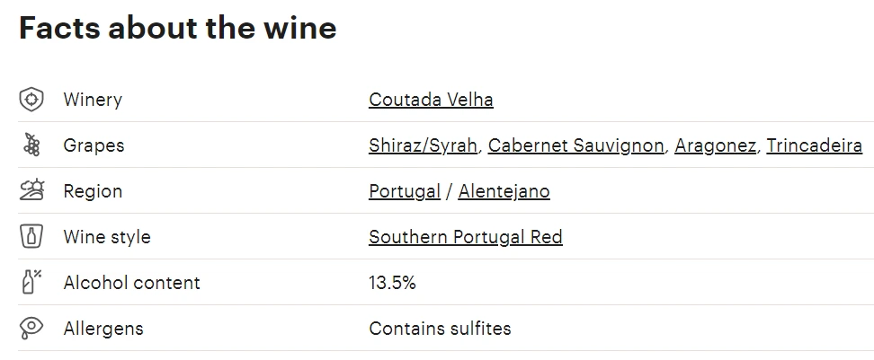
Task: Click the grape cluster icon beside Grapes
Action: tap(31, 145)
